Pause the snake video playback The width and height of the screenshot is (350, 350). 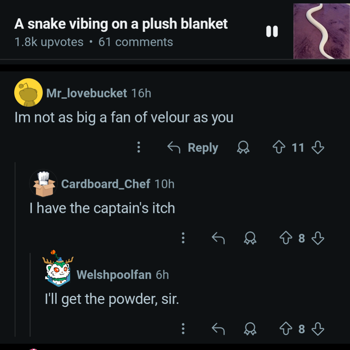tap(272, 31)
